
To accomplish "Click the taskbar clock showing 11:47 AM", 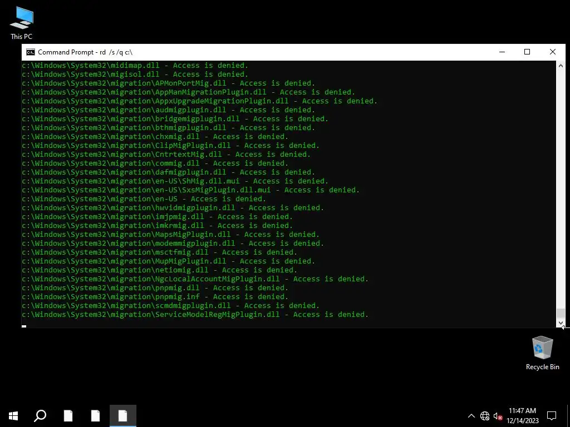I will coord(522,416).
